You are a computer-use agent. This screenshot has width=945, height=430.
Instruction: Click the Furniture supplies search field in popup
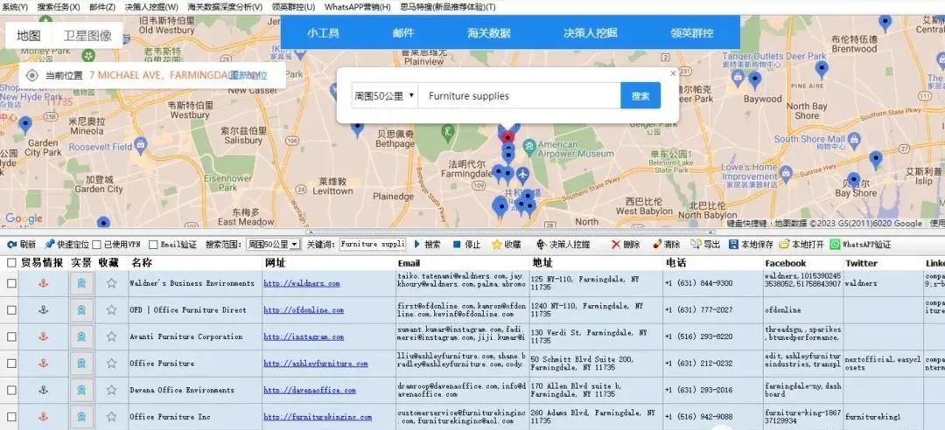519,96
